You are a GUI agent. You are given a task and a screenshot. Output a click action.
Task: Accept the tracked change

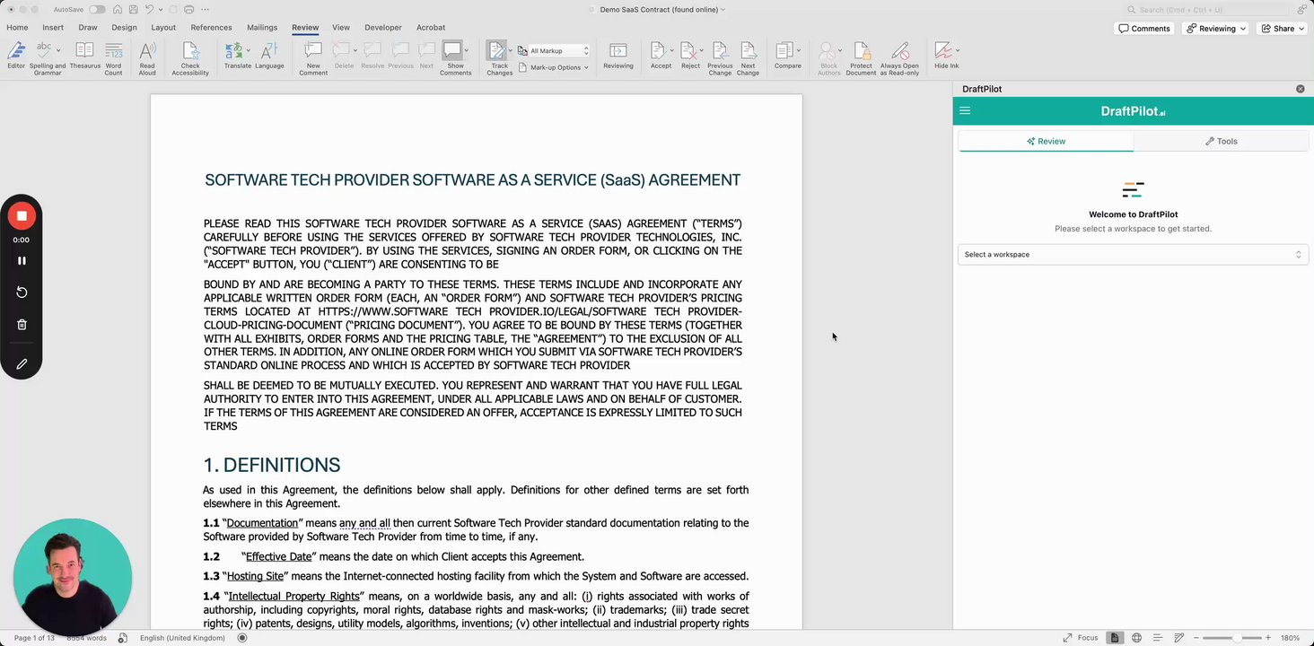pos(659,57)
